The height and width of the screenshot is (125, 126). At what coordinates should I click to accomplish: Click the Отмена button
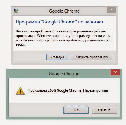104,110
